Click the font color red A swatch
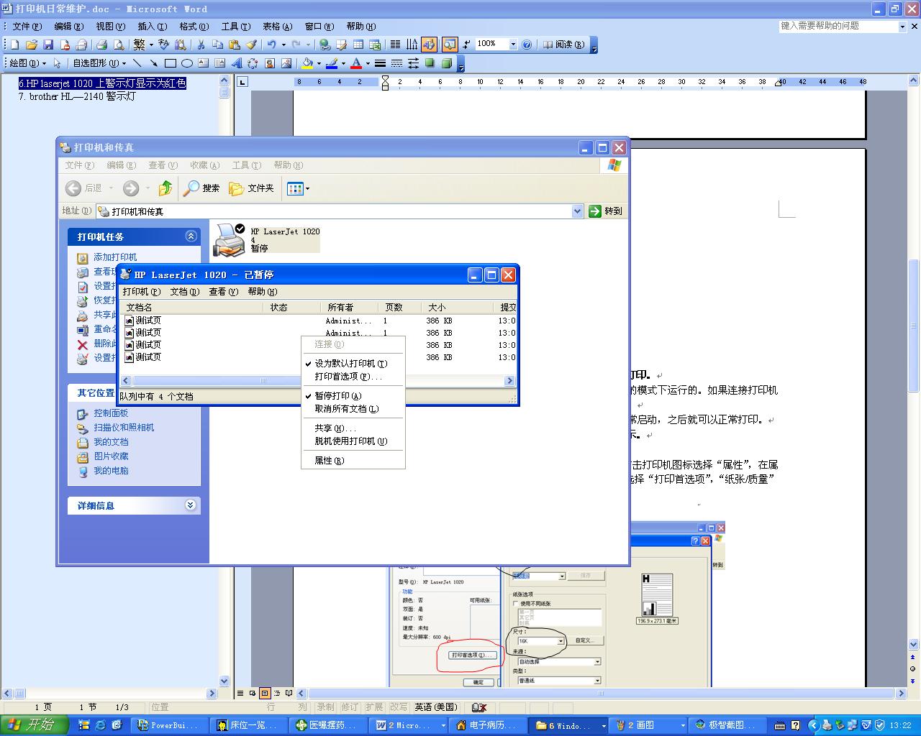Viewport: 921px width, 736px height. [x=356, y=63]
